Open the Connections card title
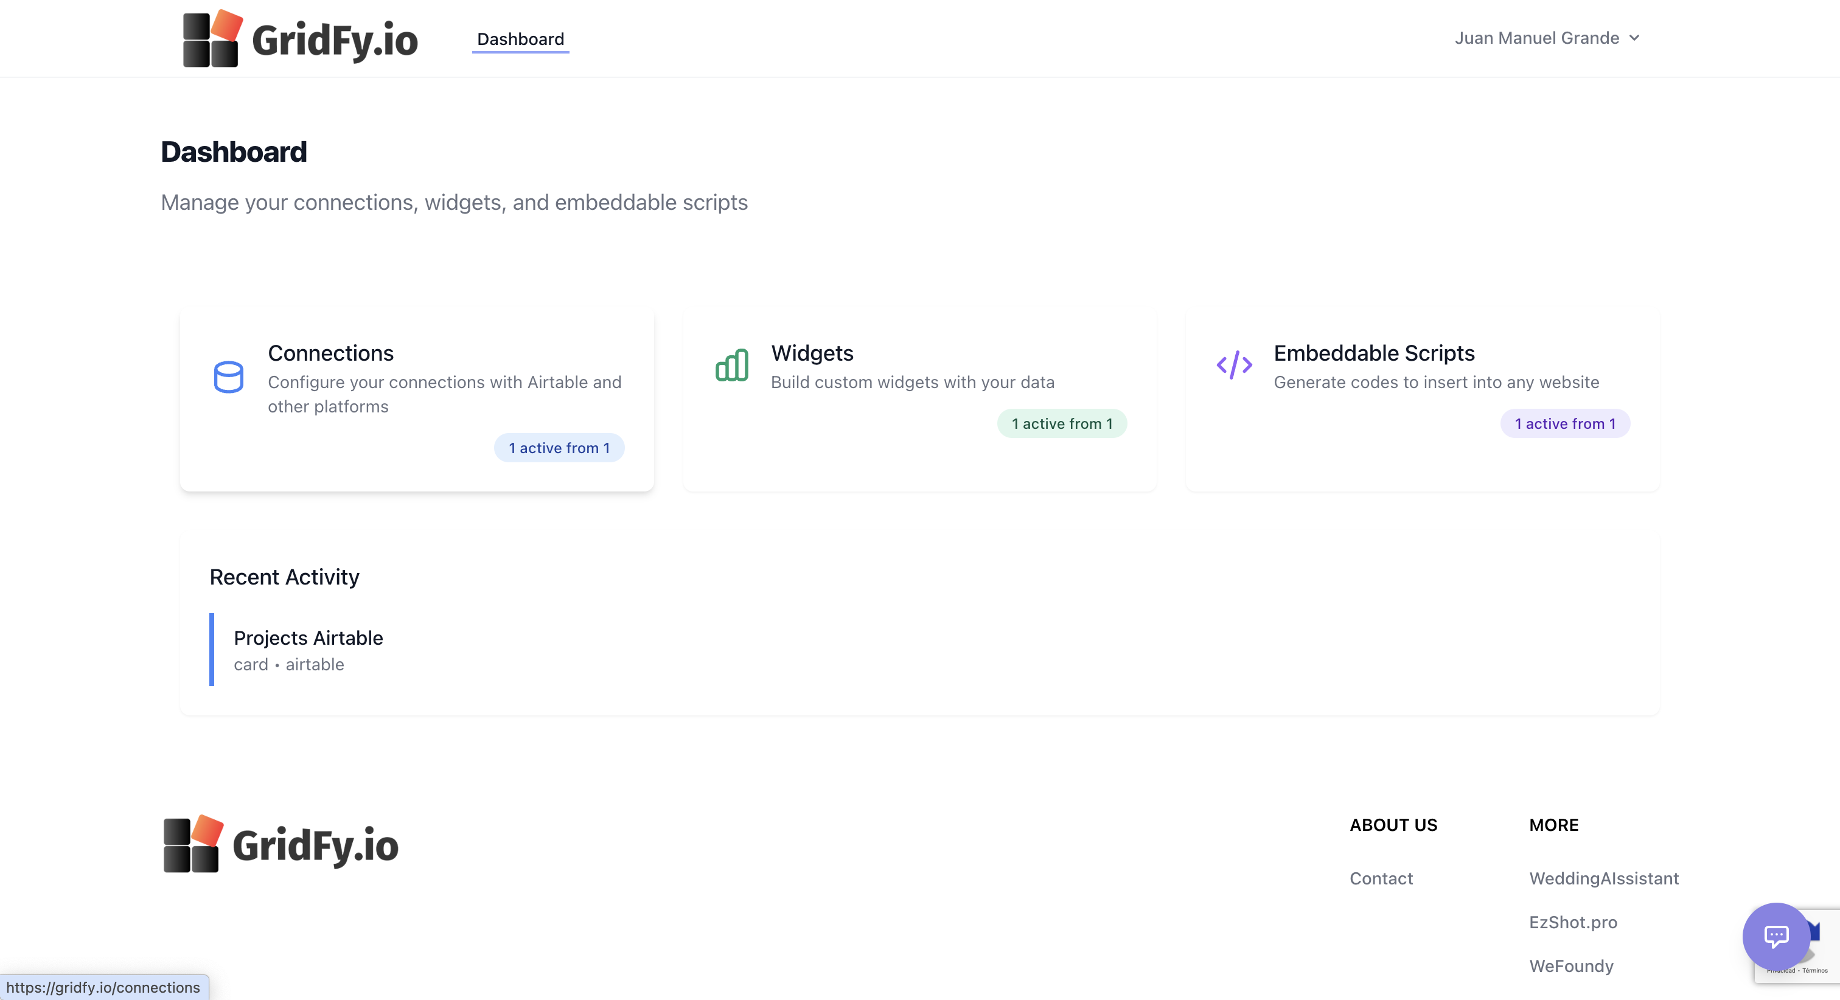1840x1000 pixels. pos(331,353)
